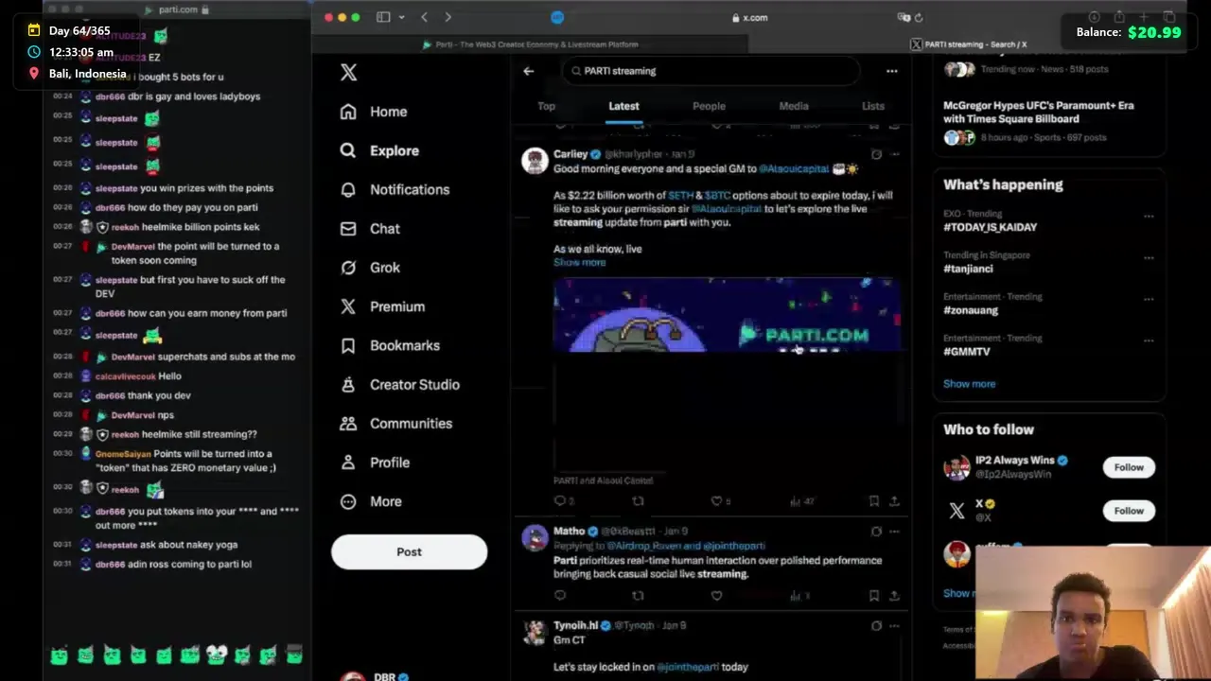Open options for the #tanjianci trend
This screenshot has width=1211, height=681.
tap(1149, 257)
